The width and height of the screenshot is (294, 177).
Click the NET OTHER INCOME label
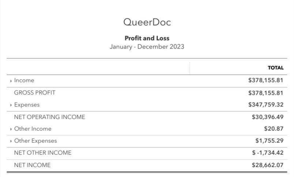point(42,153)
